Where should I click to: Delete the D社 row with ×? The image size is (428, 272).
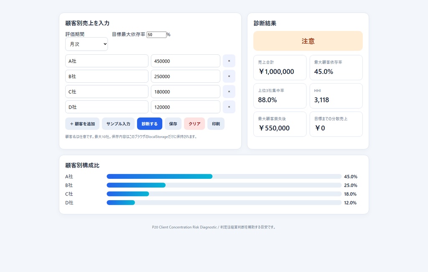[229, 107]
